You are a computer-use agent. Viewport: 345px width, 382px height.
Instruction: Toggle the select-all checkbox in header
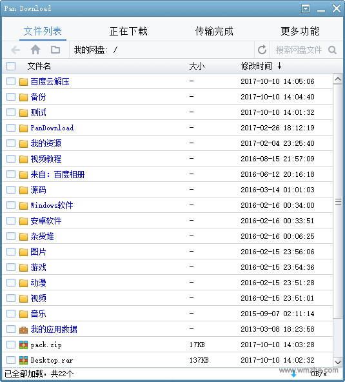[11, 66]
